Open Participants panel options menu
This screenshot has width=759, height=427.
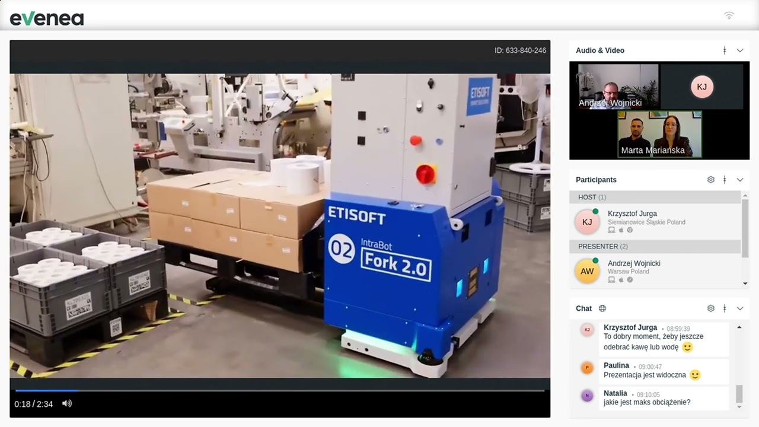tap(725, 180)
